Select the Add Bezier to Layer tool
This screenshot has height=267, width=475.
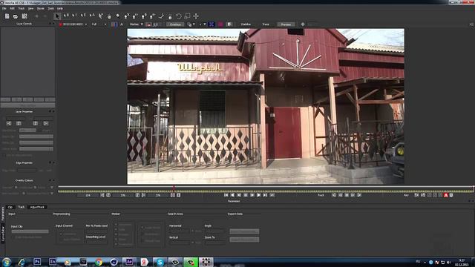coord(153,16)
